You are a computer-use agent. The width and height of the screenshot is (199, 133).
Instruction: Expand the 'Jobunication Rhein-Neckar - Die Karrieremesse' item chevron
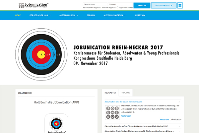179,131
